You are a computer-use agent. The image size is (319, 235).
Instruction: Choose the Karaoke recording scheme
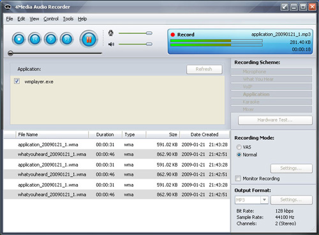271,102
